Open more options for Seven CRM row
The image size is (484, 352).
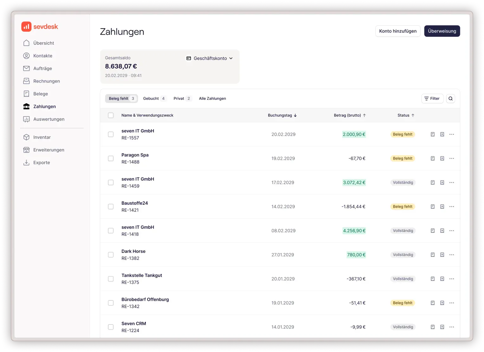click(x=452, y=327)
